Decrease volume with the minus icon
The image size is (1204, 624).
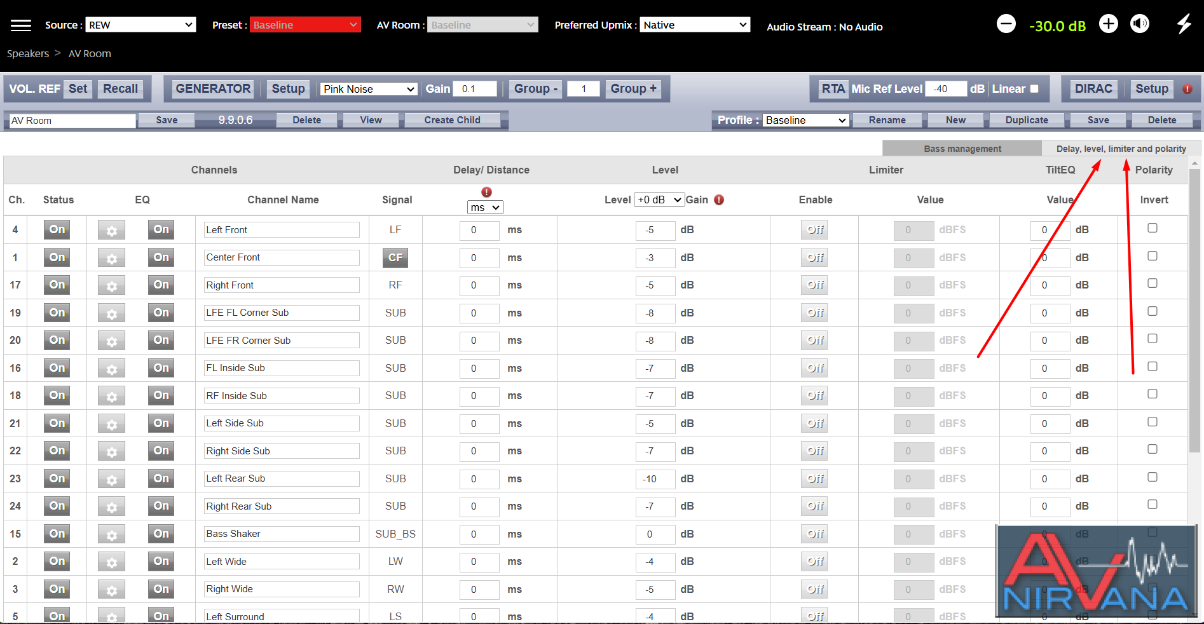pyautogui.click(x=1006, y=24)
